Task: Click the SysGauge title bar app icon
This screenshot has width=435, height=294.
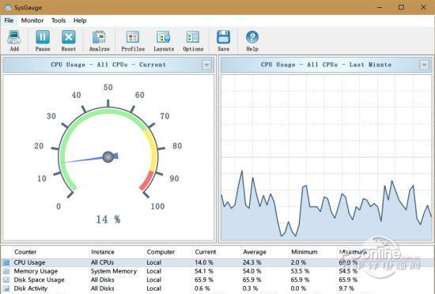Action: tap(8, 7)
